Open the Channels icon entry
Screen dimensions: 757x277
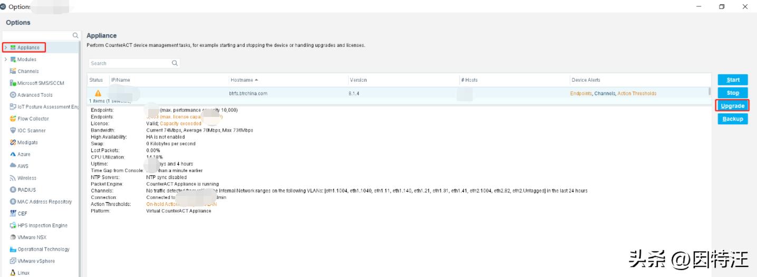tap(13, 71)
